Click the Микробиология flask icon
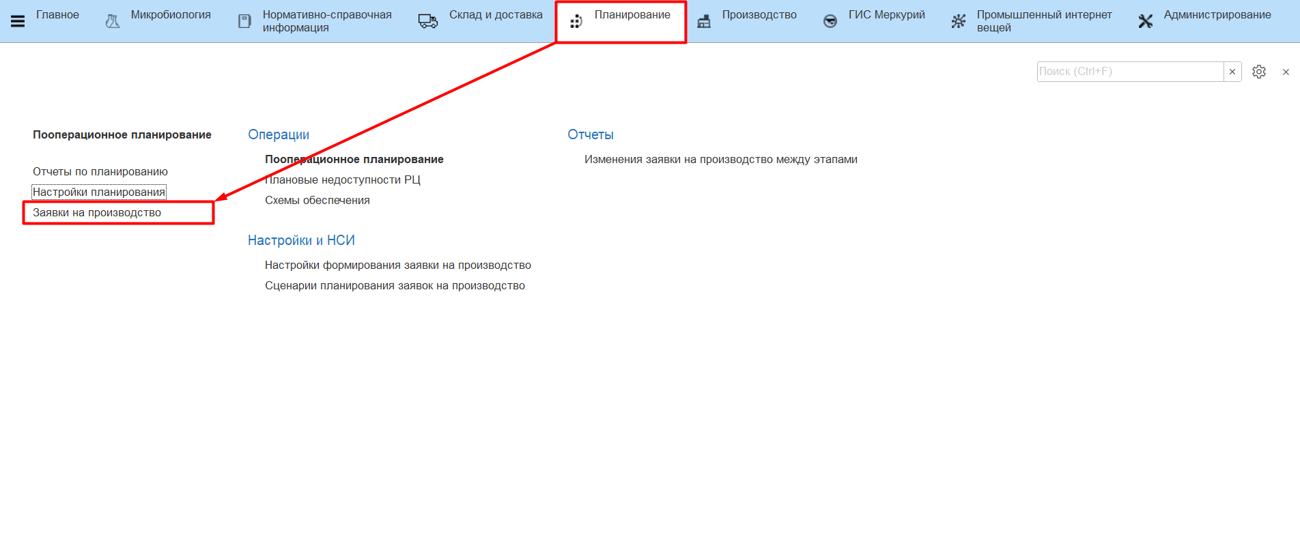1300x550 pixels. tap(113, 22)
